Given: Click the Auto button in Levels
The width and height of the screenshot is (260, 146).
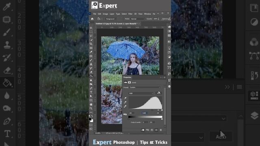Looking at the screenshot, I should click(158, 93).
